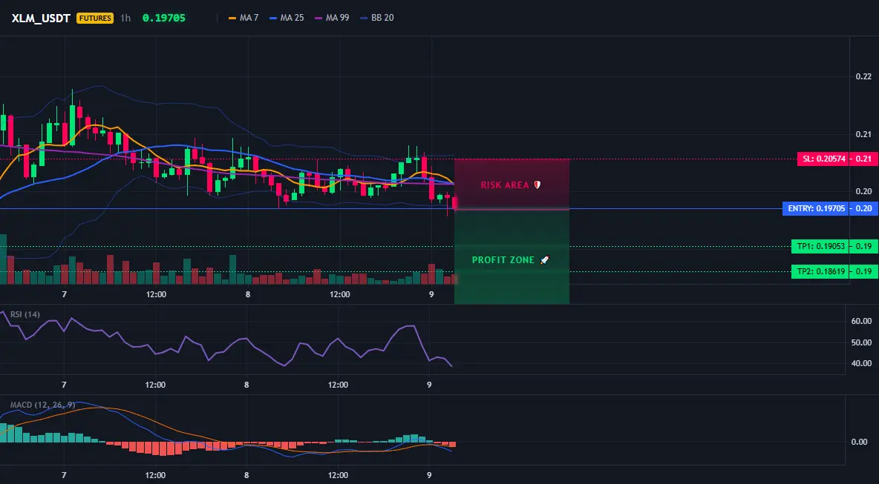
Task: Click the MA 99 legend entry
Action: tap(332, 18)
